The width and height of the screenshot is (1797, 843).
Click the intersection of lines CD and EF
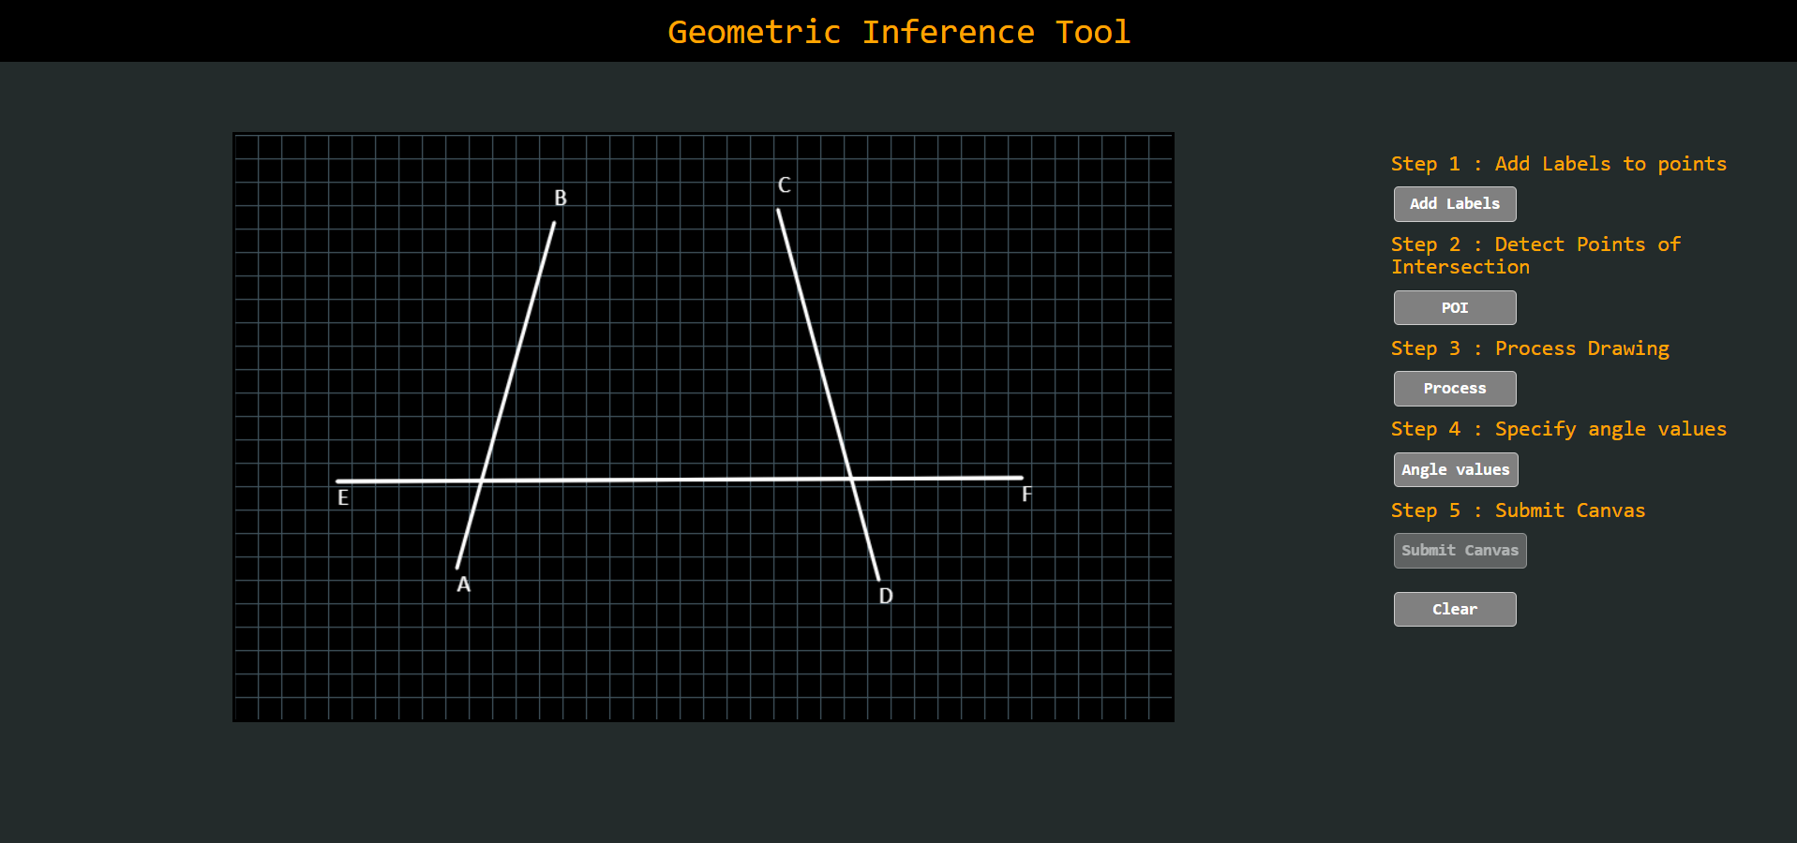[850, 479]
